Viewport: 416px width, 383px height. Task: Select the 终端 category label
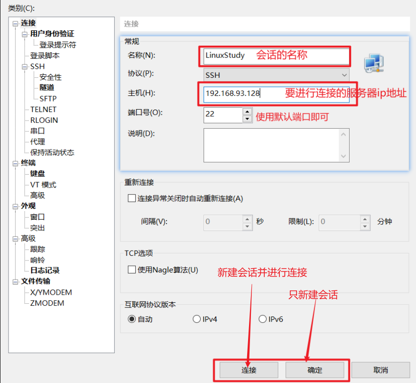(28, 163)
